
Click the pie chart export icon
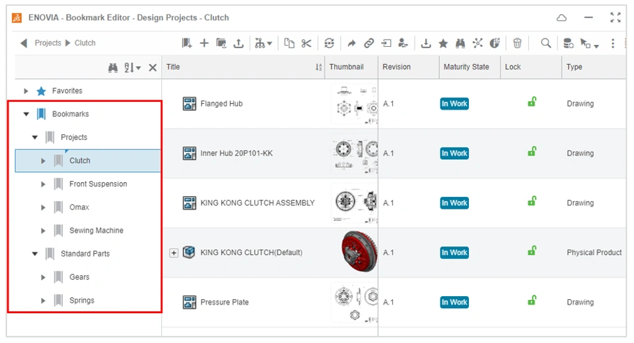coord(495,43)
